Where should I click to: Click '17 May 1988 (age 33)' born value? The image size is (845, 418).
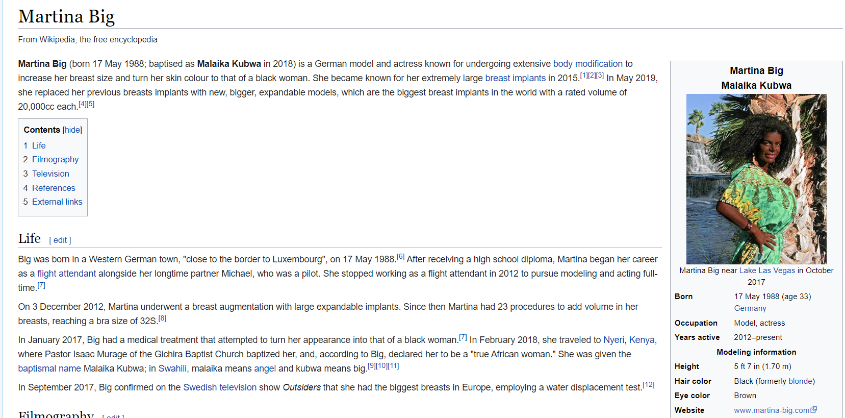point(773,297)
